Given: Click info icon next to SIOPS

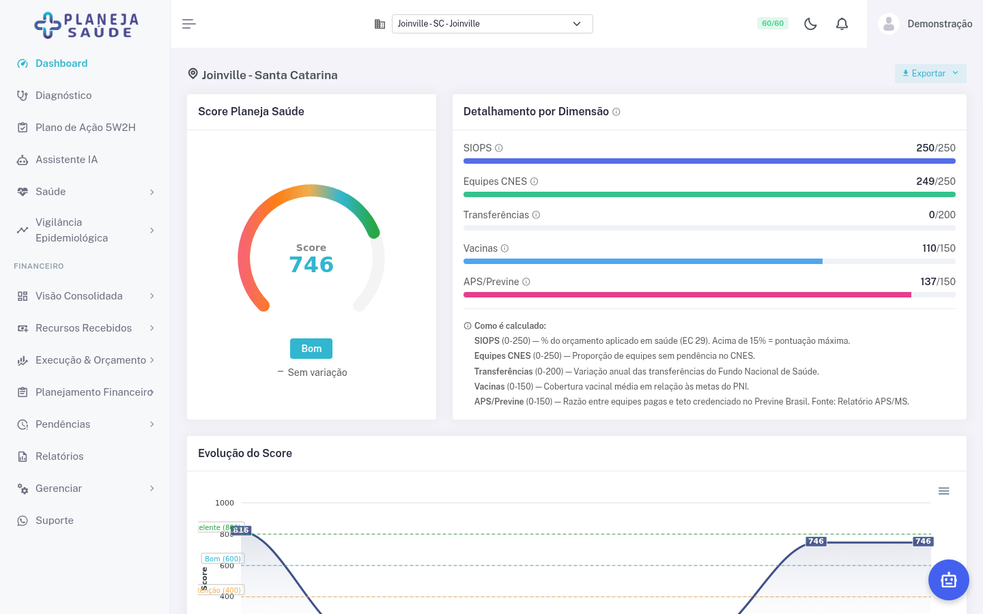Looking at the screenshot, I should (x=499, y=148).
